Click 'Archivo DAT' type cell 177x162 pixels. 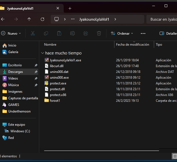[165, 72]
